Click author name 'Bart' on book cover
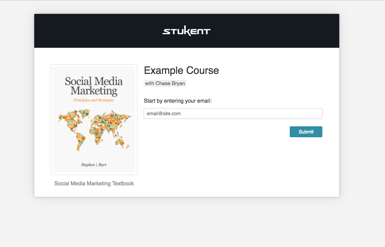Viewport: 385px width, 247px height. point(102,165)
